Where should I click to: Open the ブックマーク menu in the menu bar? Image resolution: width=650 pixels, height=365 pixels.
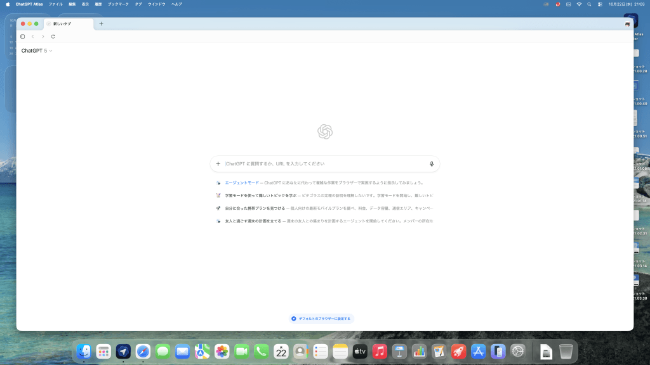tap(118, 4)
